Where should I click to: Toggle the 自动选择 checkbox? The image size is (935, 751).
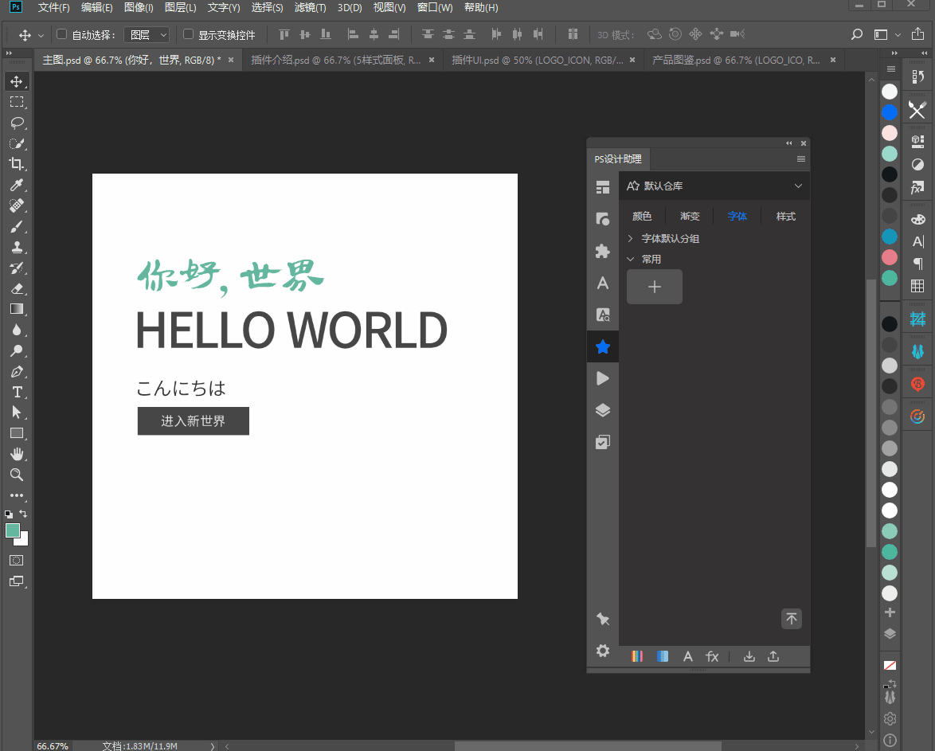(61, 34)
